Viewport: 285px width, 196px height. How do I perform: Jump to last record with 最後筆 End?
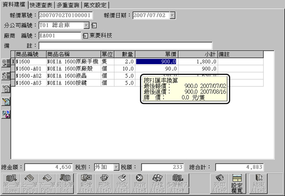coord(65,184)
